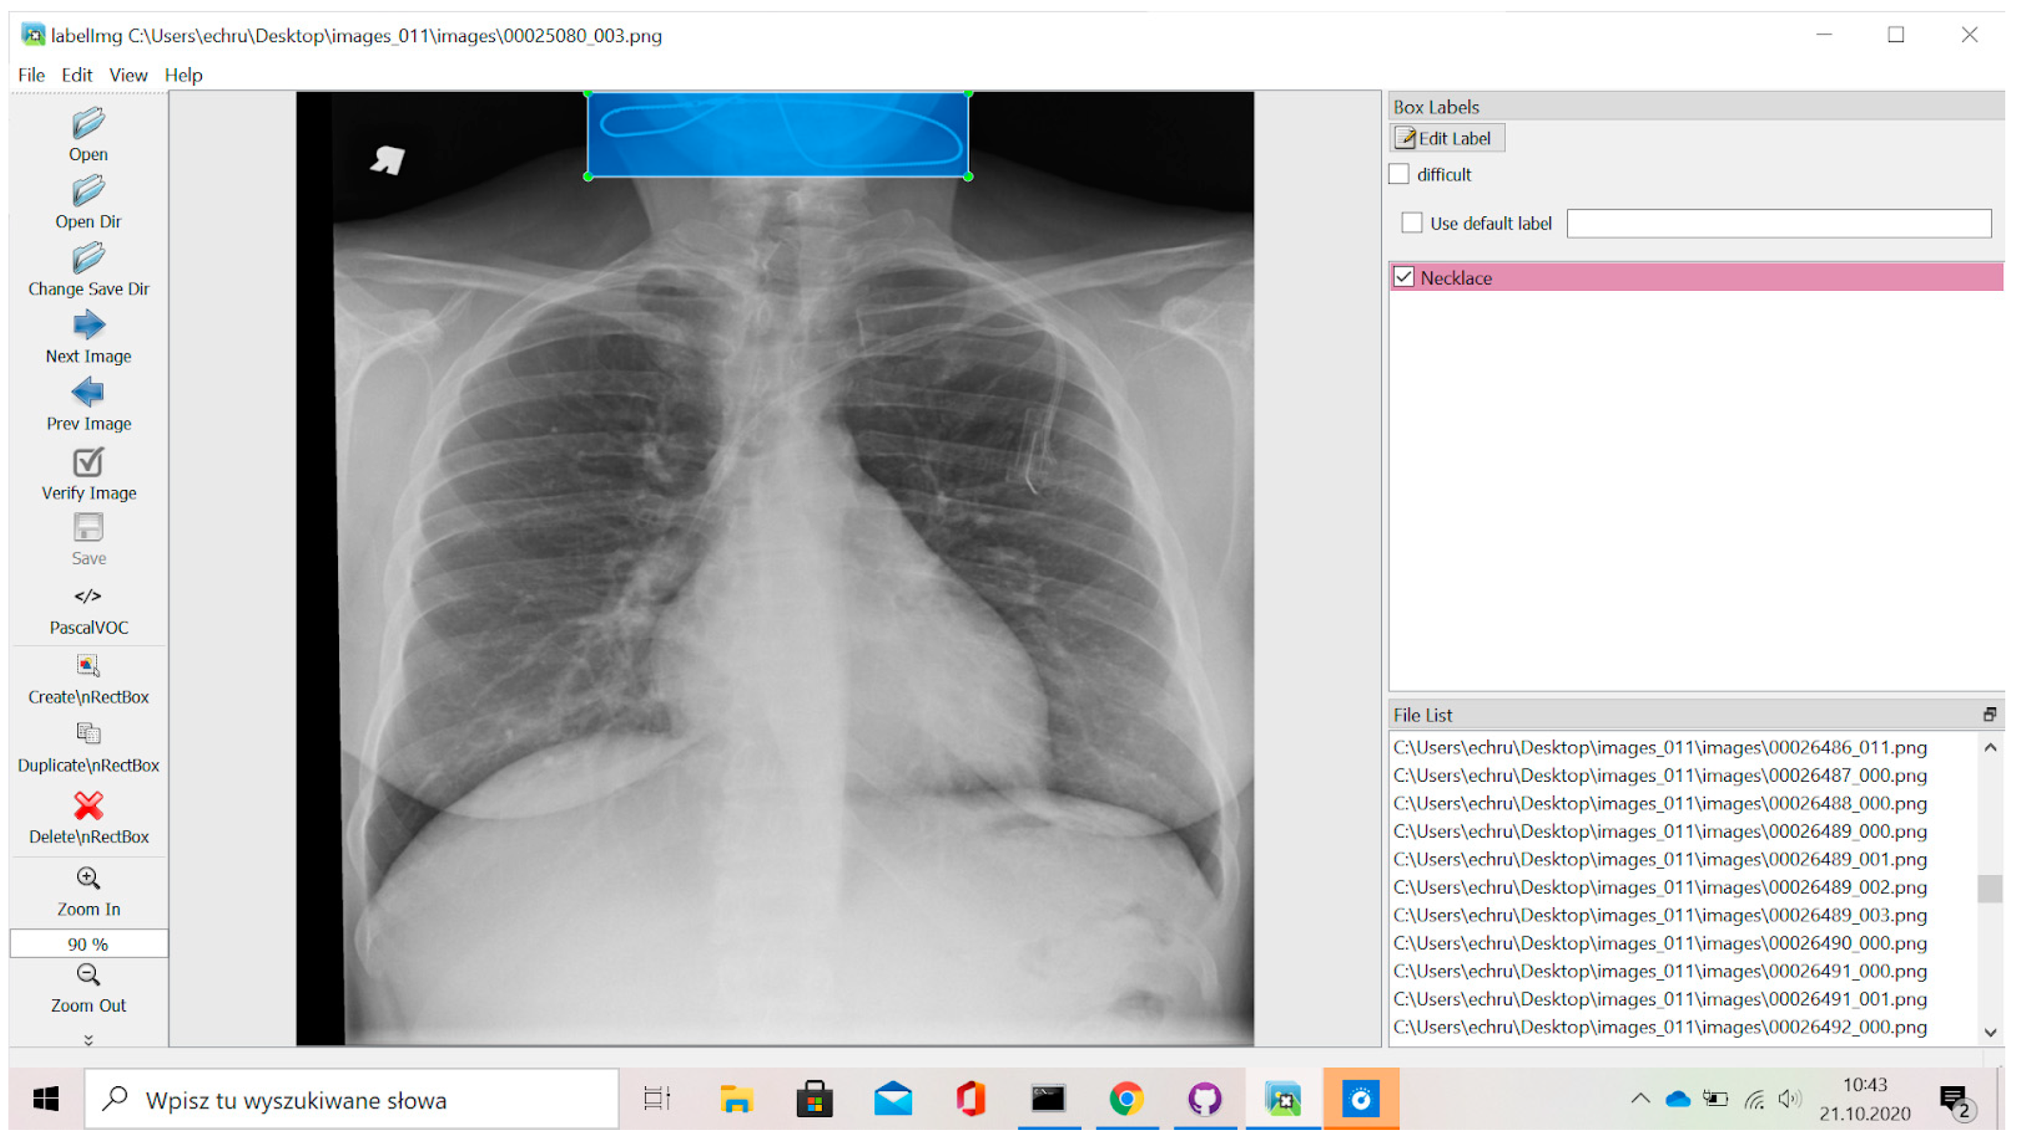This screenshot has height=1146, width=2022.
Task: Open Task View on the taskbar
Action: [x=657, y=1099]
